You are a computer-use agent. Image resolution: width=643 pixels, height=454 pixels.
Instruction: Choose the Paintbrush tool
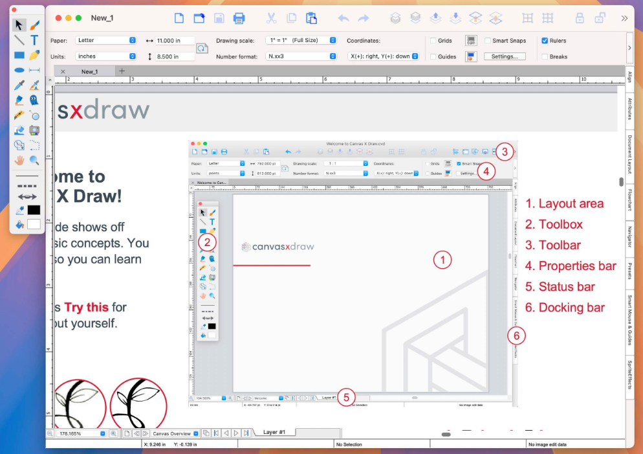click(34, 25)
